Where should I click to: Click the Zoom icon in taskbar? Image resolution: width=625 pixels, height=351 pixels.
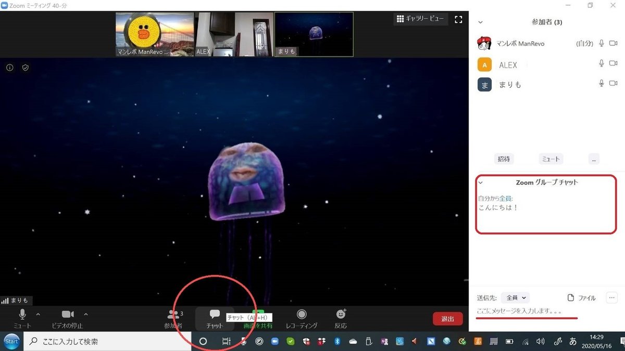(274, 342)
